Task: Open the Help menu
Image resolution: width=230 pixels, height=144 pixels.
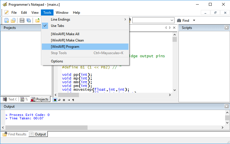Action: click(76, 13)
